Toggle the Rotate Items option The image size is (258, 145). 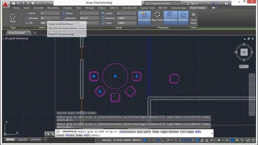(170, 18)
